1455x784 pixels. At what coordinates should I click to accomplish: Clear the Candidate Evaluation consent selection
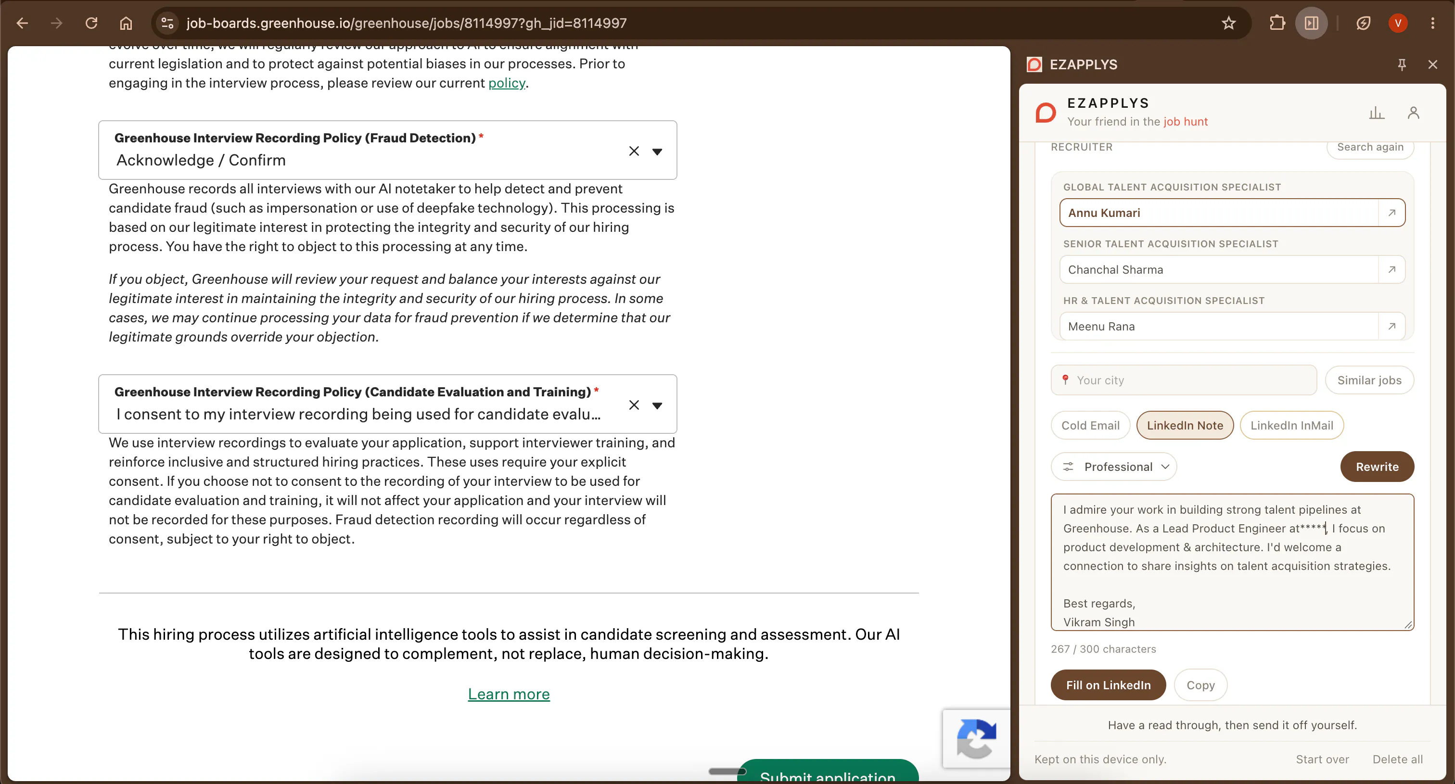(634, 405)
